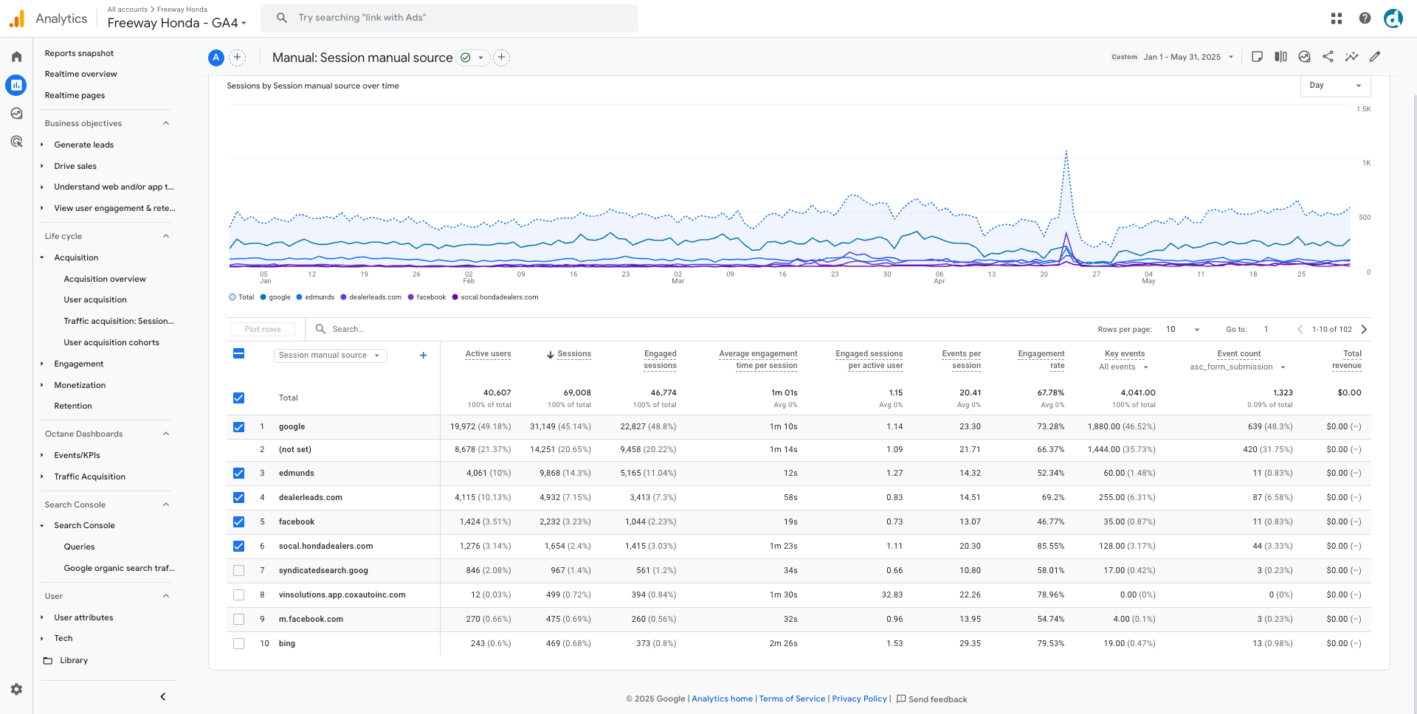Sort the table by Active users column

tap(488, 354)
